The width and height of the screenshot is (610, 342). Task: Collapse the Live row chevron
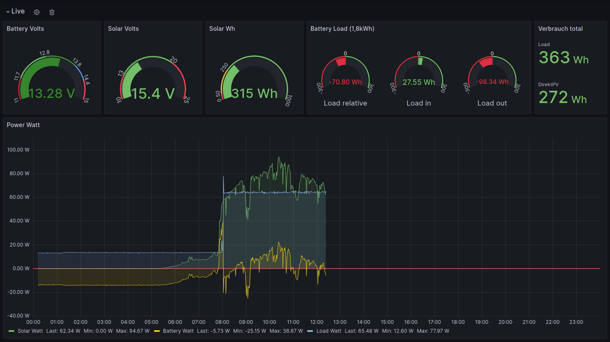click(8, 12)
